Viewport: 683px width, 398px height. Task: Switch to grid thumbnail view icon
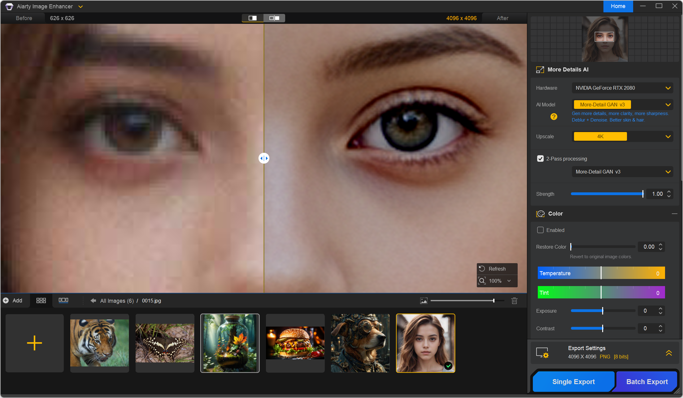[x=41, y=301]
